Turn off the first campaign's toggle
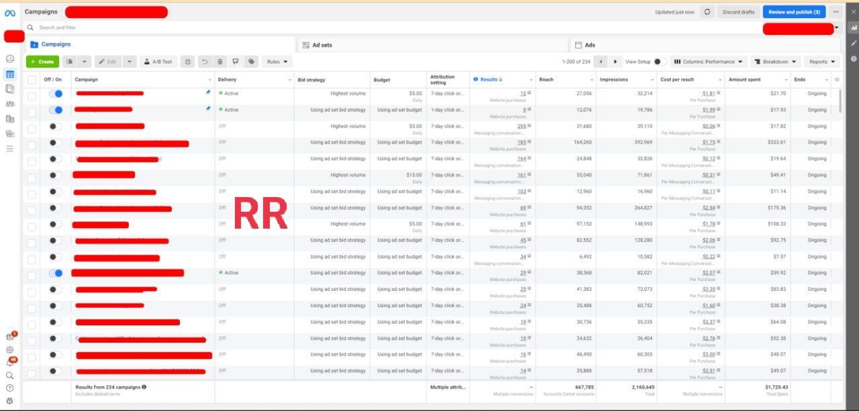859x411 pixels. (x=56, y=94)
